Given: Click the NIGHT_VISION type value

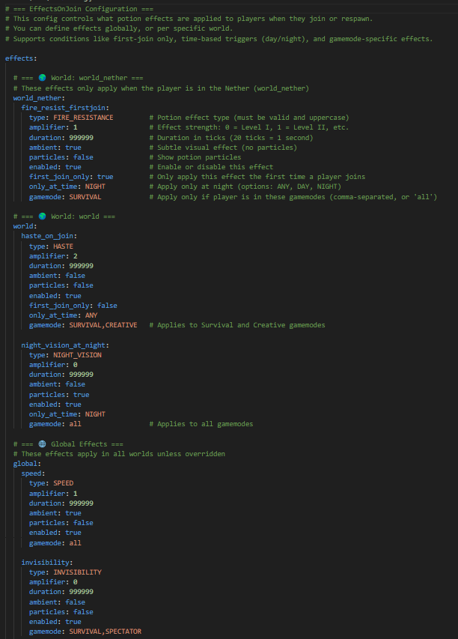Looking at the screenshot, I should pyautogui.click(x=77, y=355).
